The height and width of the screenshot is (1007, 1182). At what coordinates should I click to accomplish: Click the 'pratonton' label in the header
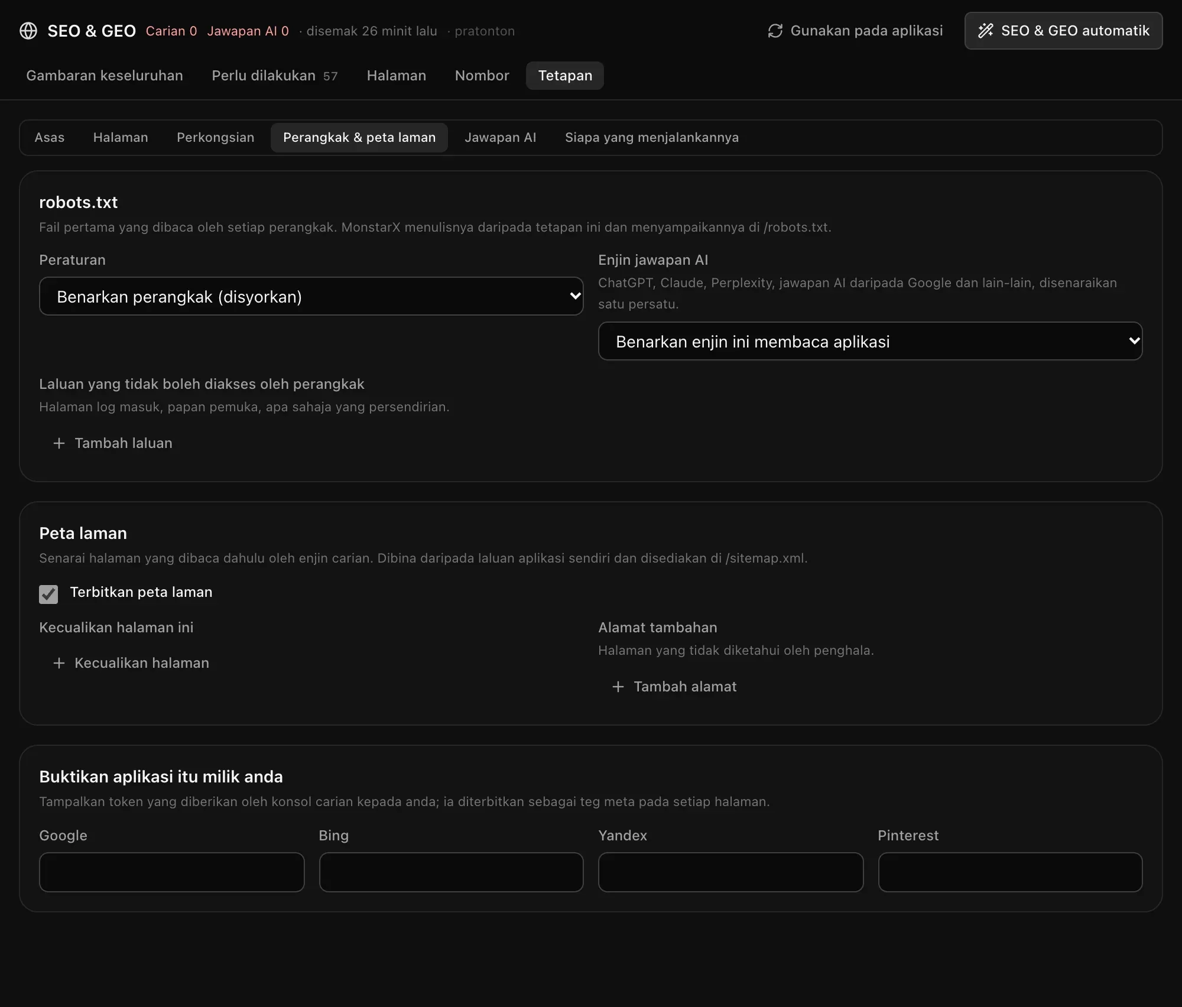[x=485, y=31]
